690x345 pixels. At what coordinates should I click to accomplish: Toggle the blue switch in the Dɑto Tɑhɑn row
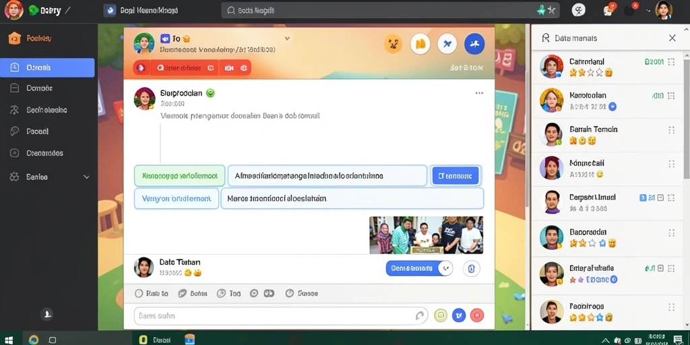[419, 268]
